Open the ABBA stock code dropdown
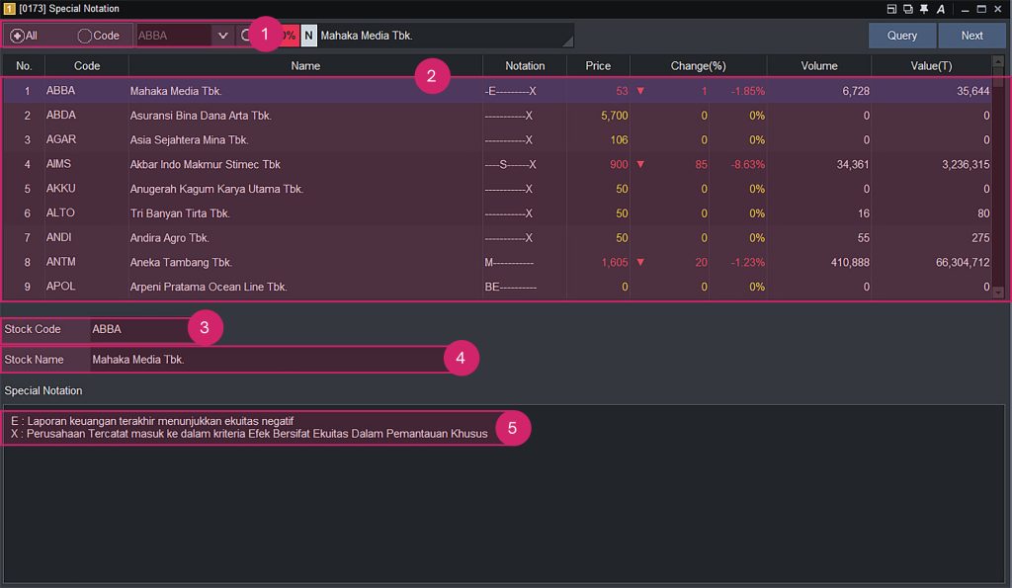Image resolution: width=1012 pixels, height=588 pixels. pos(222,35)
